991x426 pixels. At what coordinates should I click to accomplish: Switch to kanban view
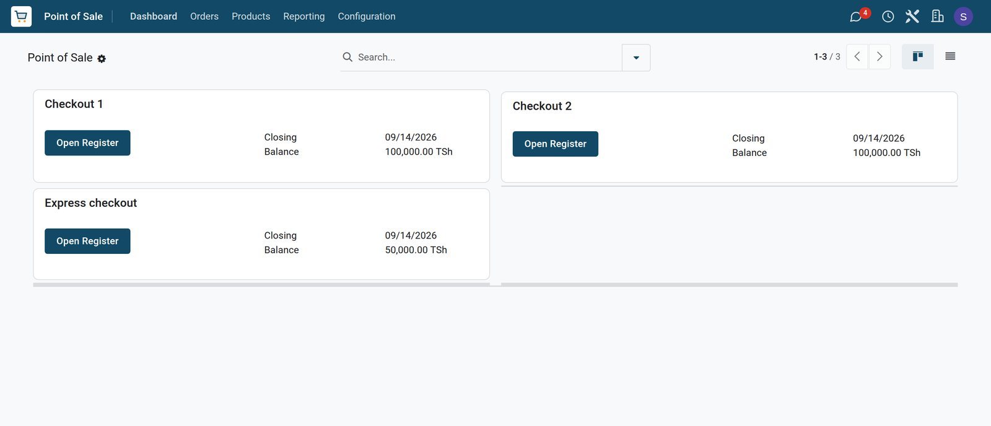918,56
